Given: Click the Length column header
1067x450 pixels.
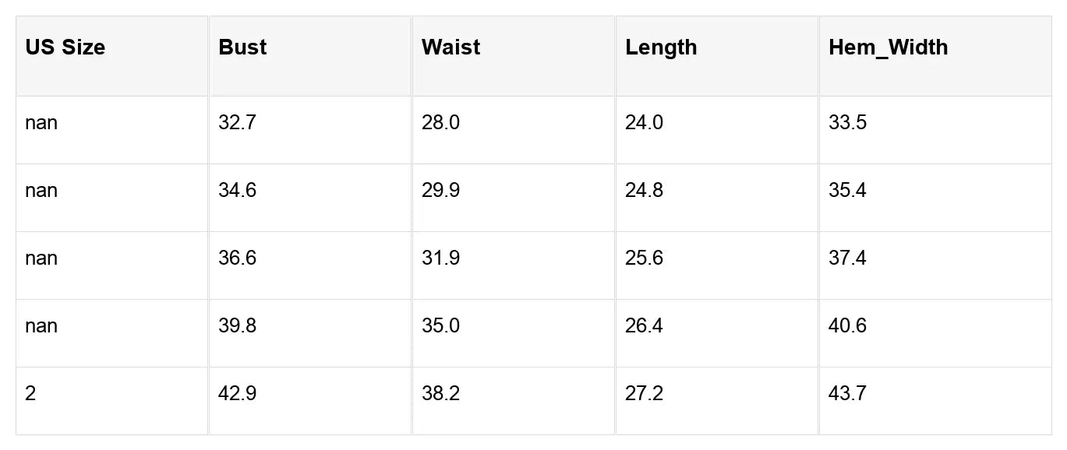Looking at the screenshot, I should pos(661,47).
